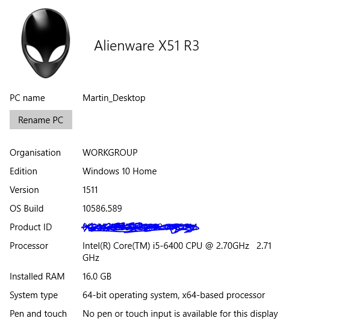Screen dimensions: 345x324
Task: Click the Product ID label
Action: click(31, 227)
